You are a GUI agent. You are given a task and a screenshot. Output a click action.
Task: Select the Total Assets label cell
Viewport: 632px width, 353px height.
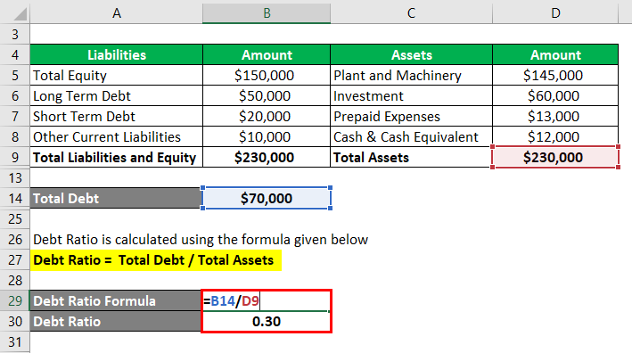click(x=411, y=157)
